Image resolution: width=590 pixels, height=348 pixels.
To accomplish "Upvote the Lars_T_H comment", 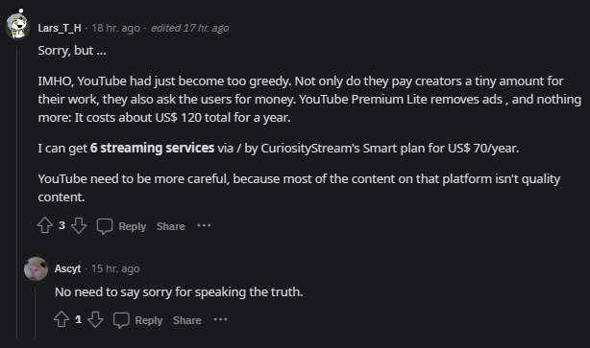I will [45, 225].
